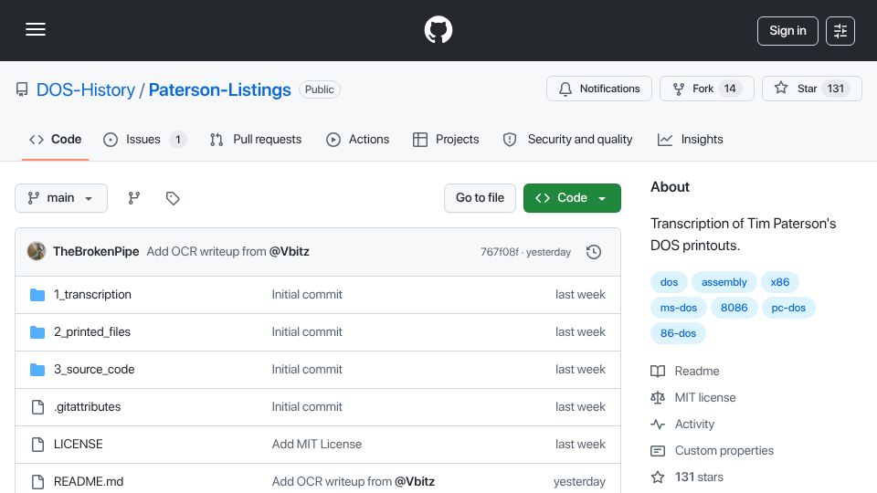Select the x86 topic tag
The width and height of the screenshot is (877, 493).
780,282
